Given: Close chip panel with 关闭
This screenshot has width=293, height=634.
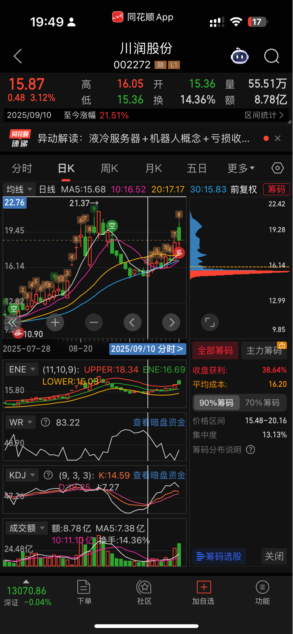Looking at the screenshot, I should coord(274,556).
